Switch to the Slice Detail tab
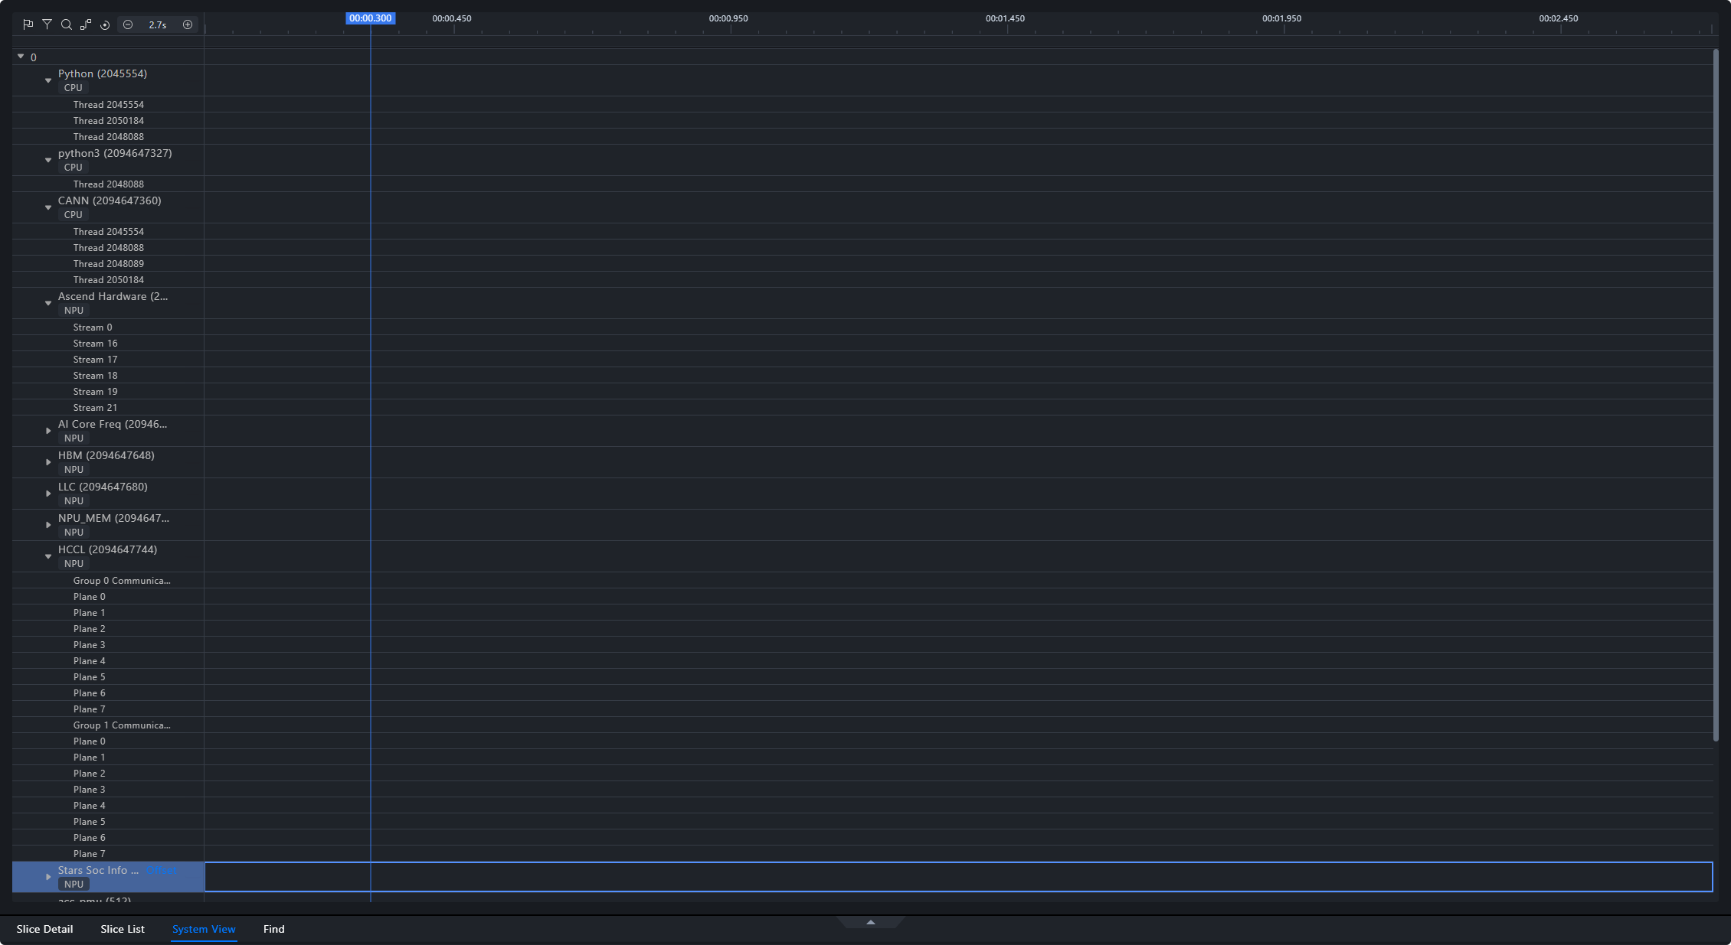The image size is (1731, 945). 44,929
